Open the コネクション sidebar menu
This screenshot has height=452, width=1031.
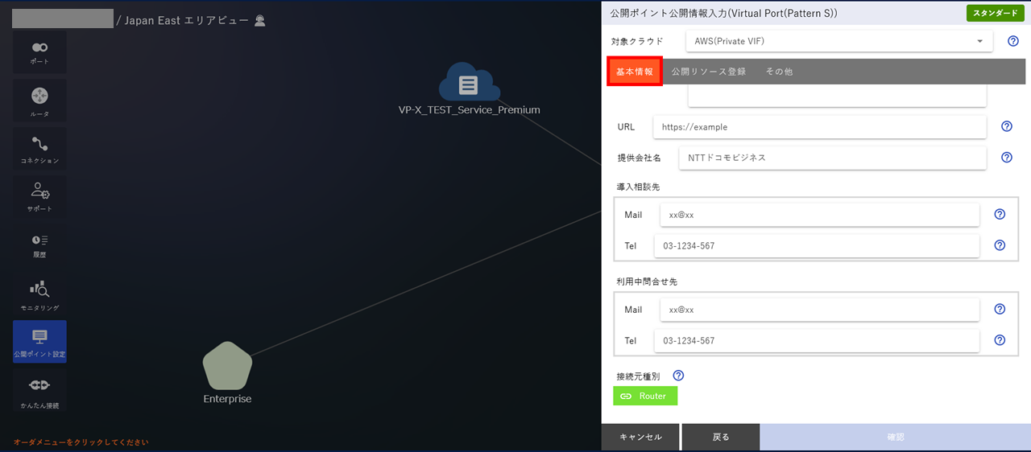click(39, 149)
